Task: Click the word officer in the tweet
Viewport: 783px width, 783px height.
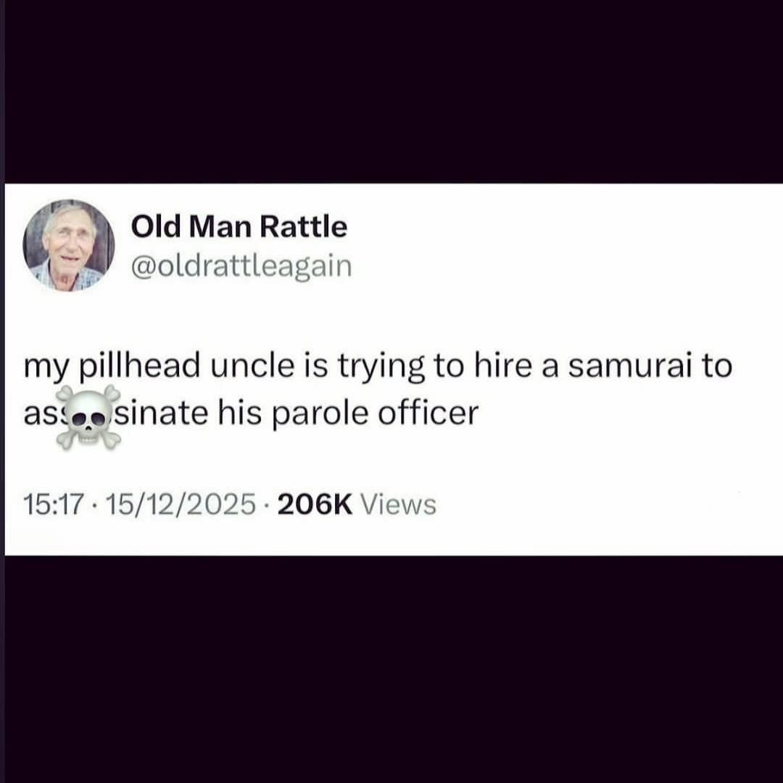Action: [428, 413]
